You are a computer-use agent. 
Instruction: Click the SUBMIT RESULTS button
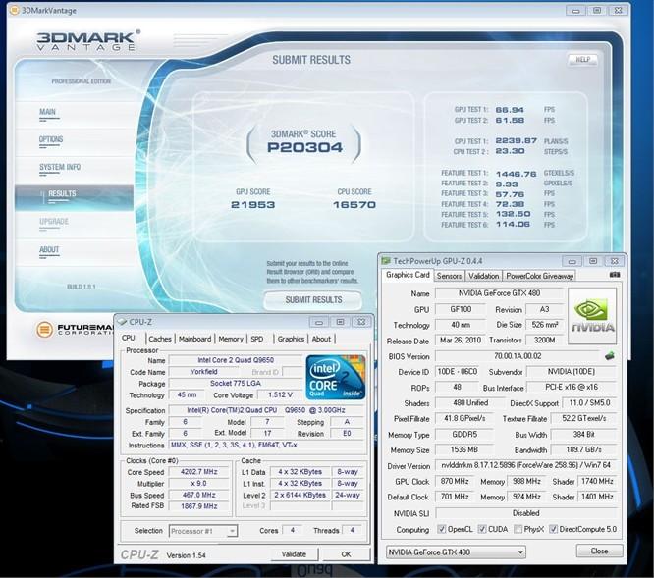click(x=313, y=300)
